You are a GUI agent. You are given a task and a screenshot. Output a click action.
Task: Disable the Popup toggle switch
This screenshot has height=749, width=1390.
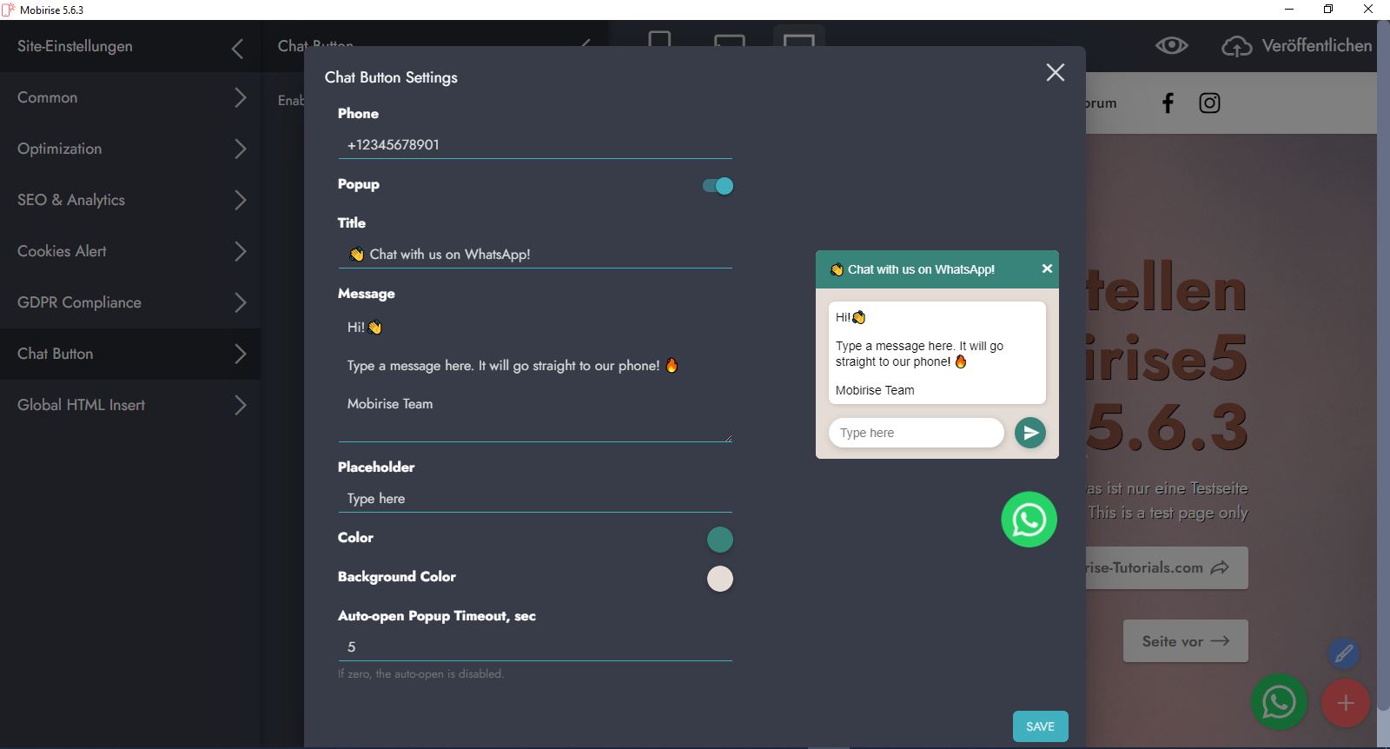718,186
